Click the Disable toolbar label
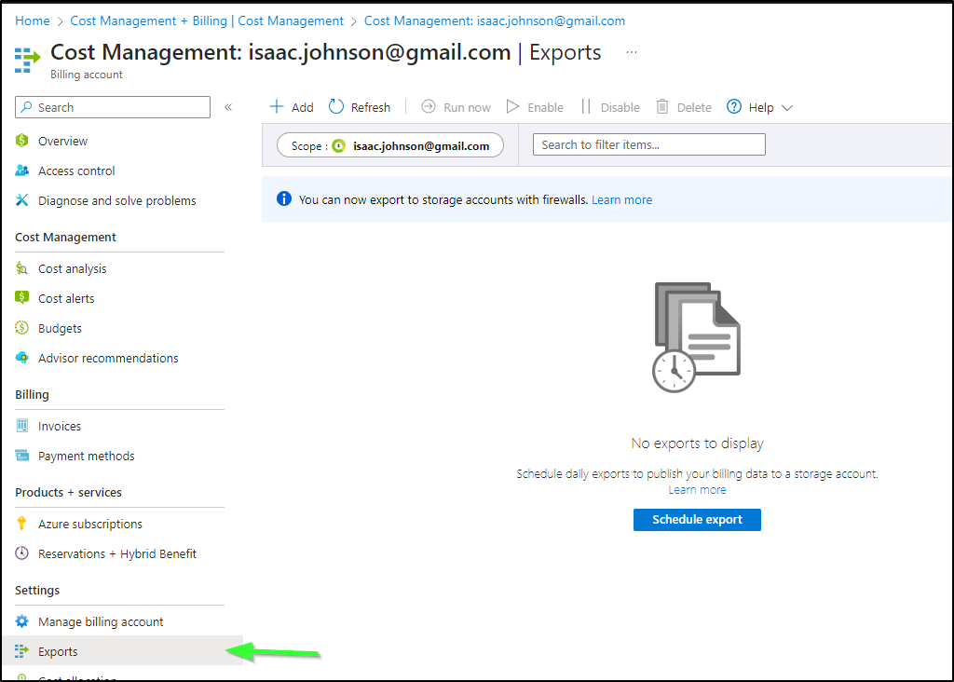This screenshot has width=954, height=682. [x=620, y=108]
